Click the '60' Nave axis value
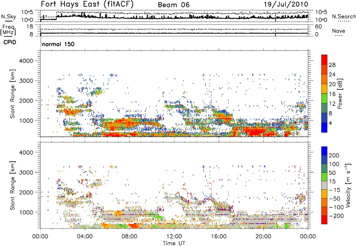356x246 pixels. point(318,27)
